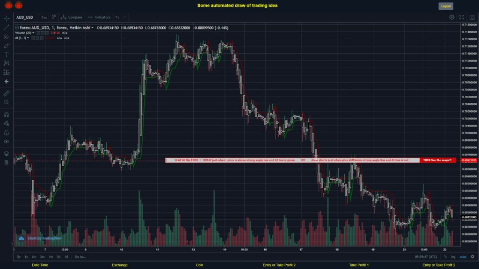Toggle log scale on price axis
This screenshot has width=479, height=269.
click(x=453, y=257)
